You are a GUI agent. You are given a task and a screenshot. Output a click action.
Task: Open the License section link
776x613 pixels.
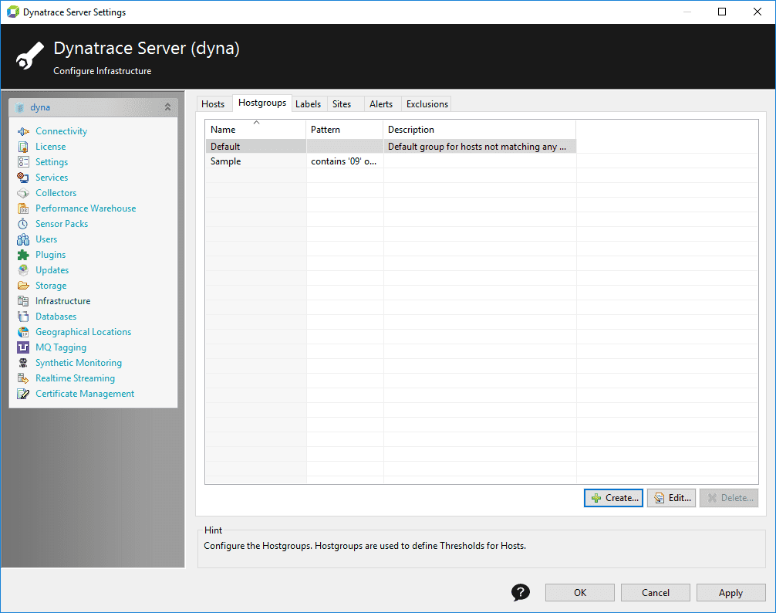tap(50, 147)
